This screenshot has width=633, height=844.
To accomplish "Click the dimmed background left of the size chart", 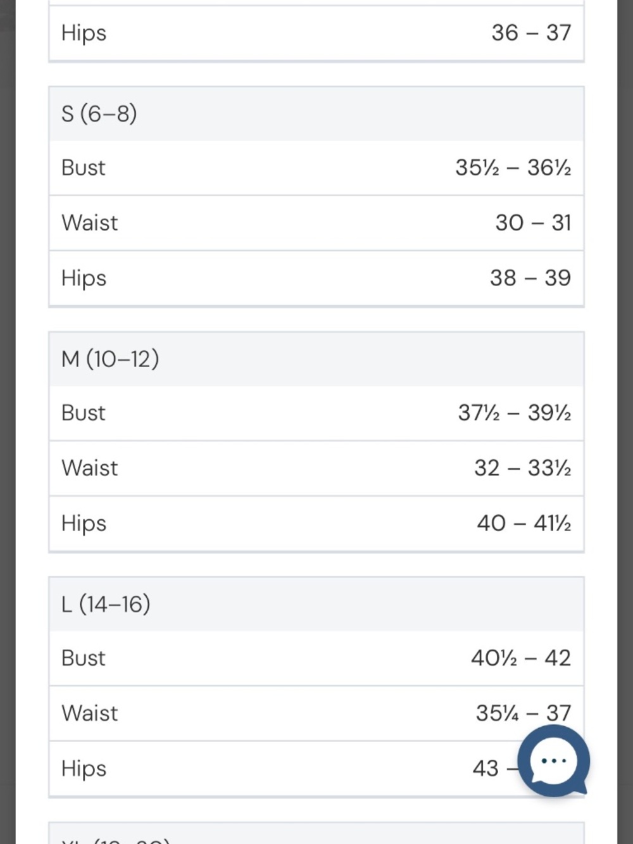I will [8, 422].
